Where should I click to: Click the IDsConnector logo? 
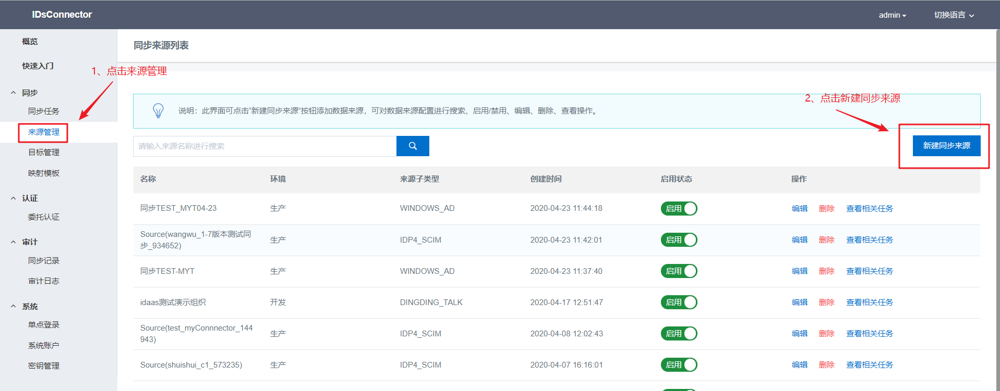(x=62, y=15)
